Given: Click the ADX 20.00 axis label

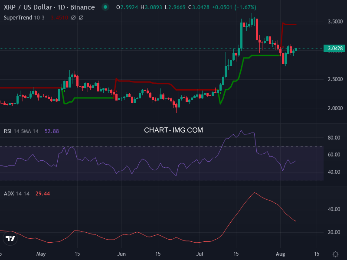Looking at the screenshot, I should pyautogui.click(x=334, y=232).
